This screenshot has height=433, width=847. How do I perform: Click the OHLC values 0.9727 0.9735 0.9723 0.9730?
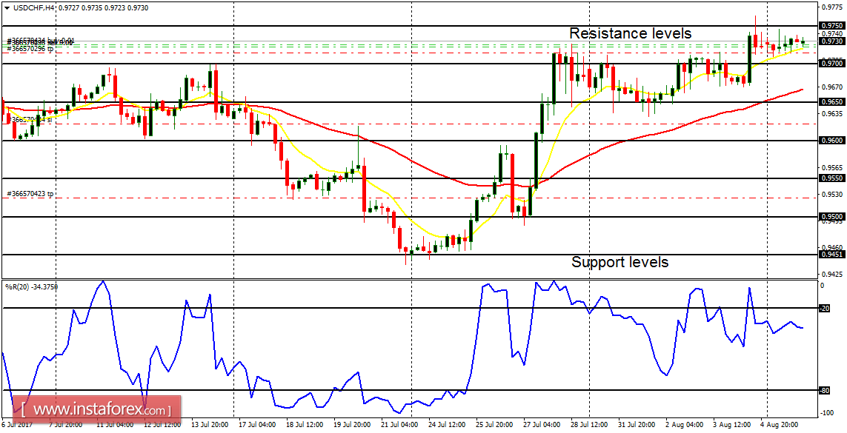pyautogui.click(x=104, y=7)
